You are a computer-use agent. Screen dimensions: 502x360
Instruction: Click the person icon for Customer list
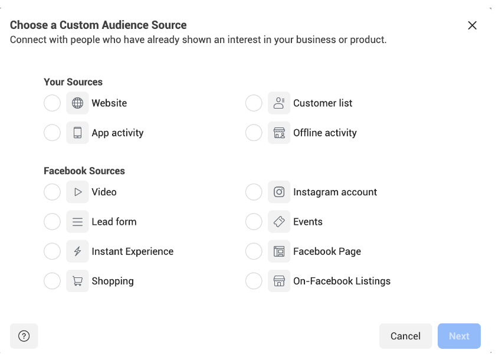click(x=279, y=103)
